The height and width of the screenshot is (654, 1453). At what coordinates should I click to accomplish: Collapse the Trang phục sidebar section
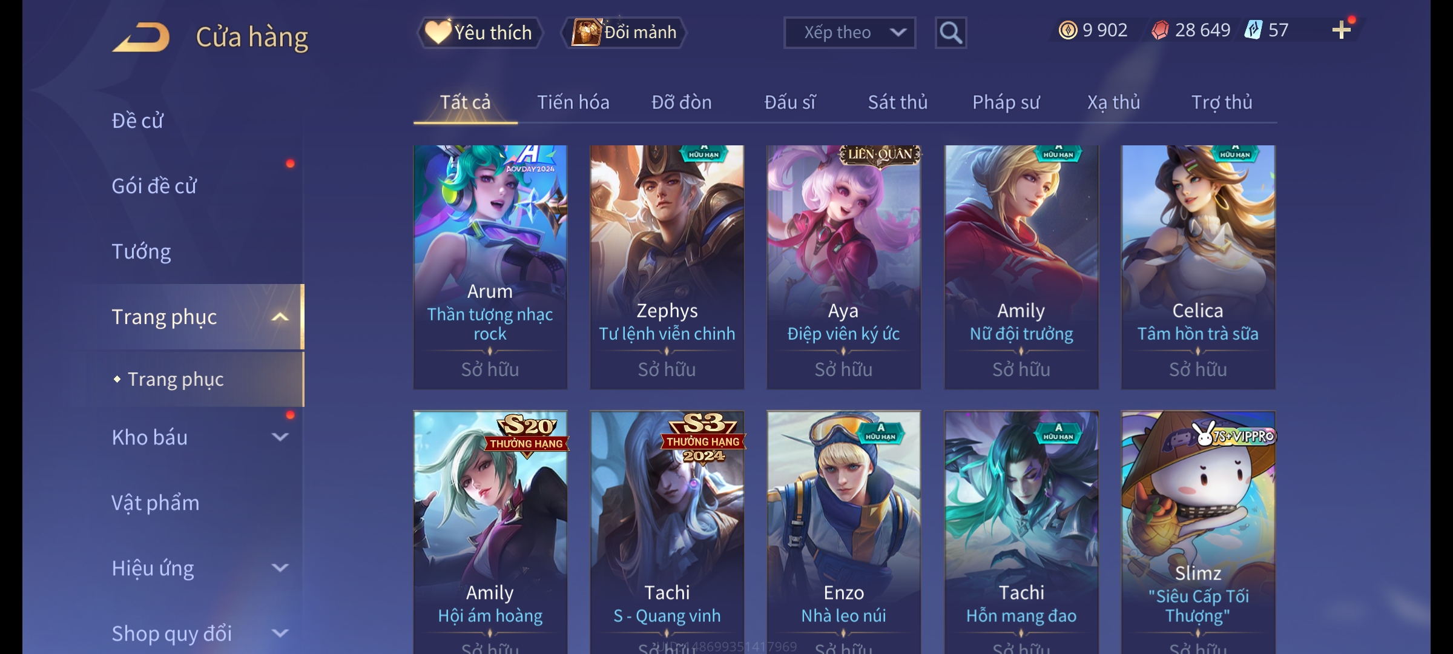tap(280, 317)
